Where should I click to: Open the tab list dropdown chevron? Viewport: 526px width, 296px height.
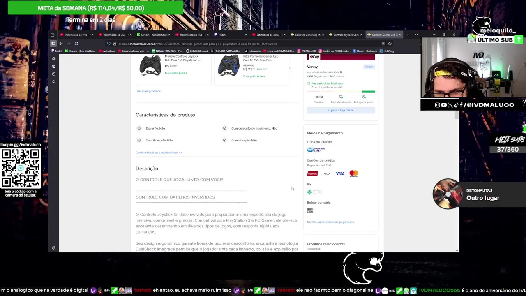(416, 35)
